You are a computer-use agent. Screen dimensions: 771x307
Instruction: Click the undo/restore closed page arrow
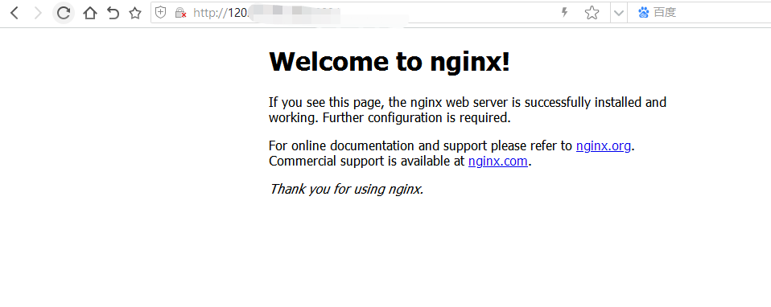[x=113, y=13]
